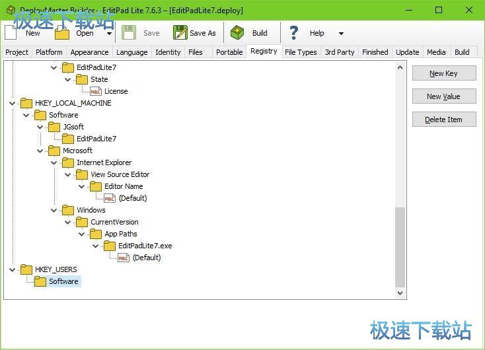Click the DeployMaster app icon in title bar
Viewport: 485px width, 350px height.
coord(11,10)
